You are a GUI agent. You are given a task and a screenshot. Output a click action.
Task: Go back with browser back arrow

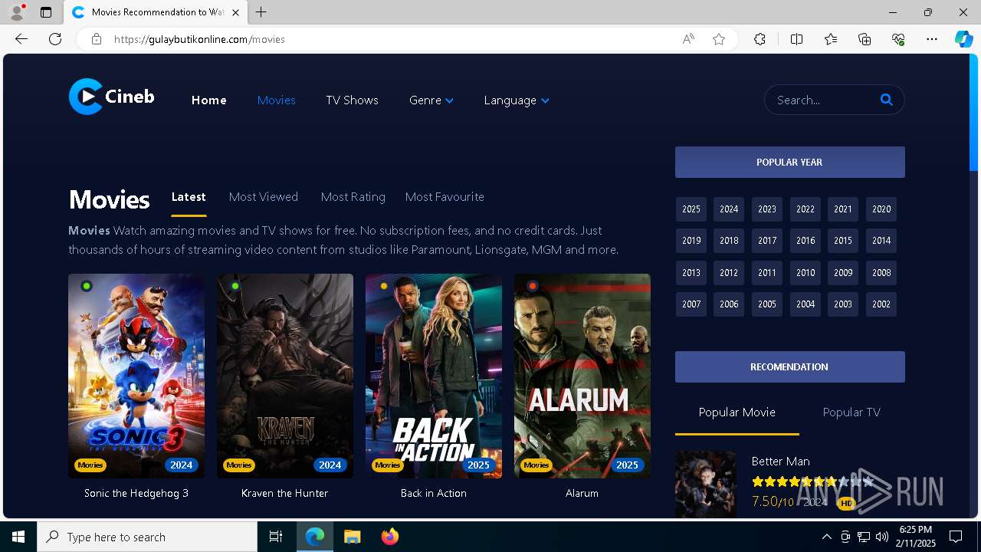[x=21, y=39]
